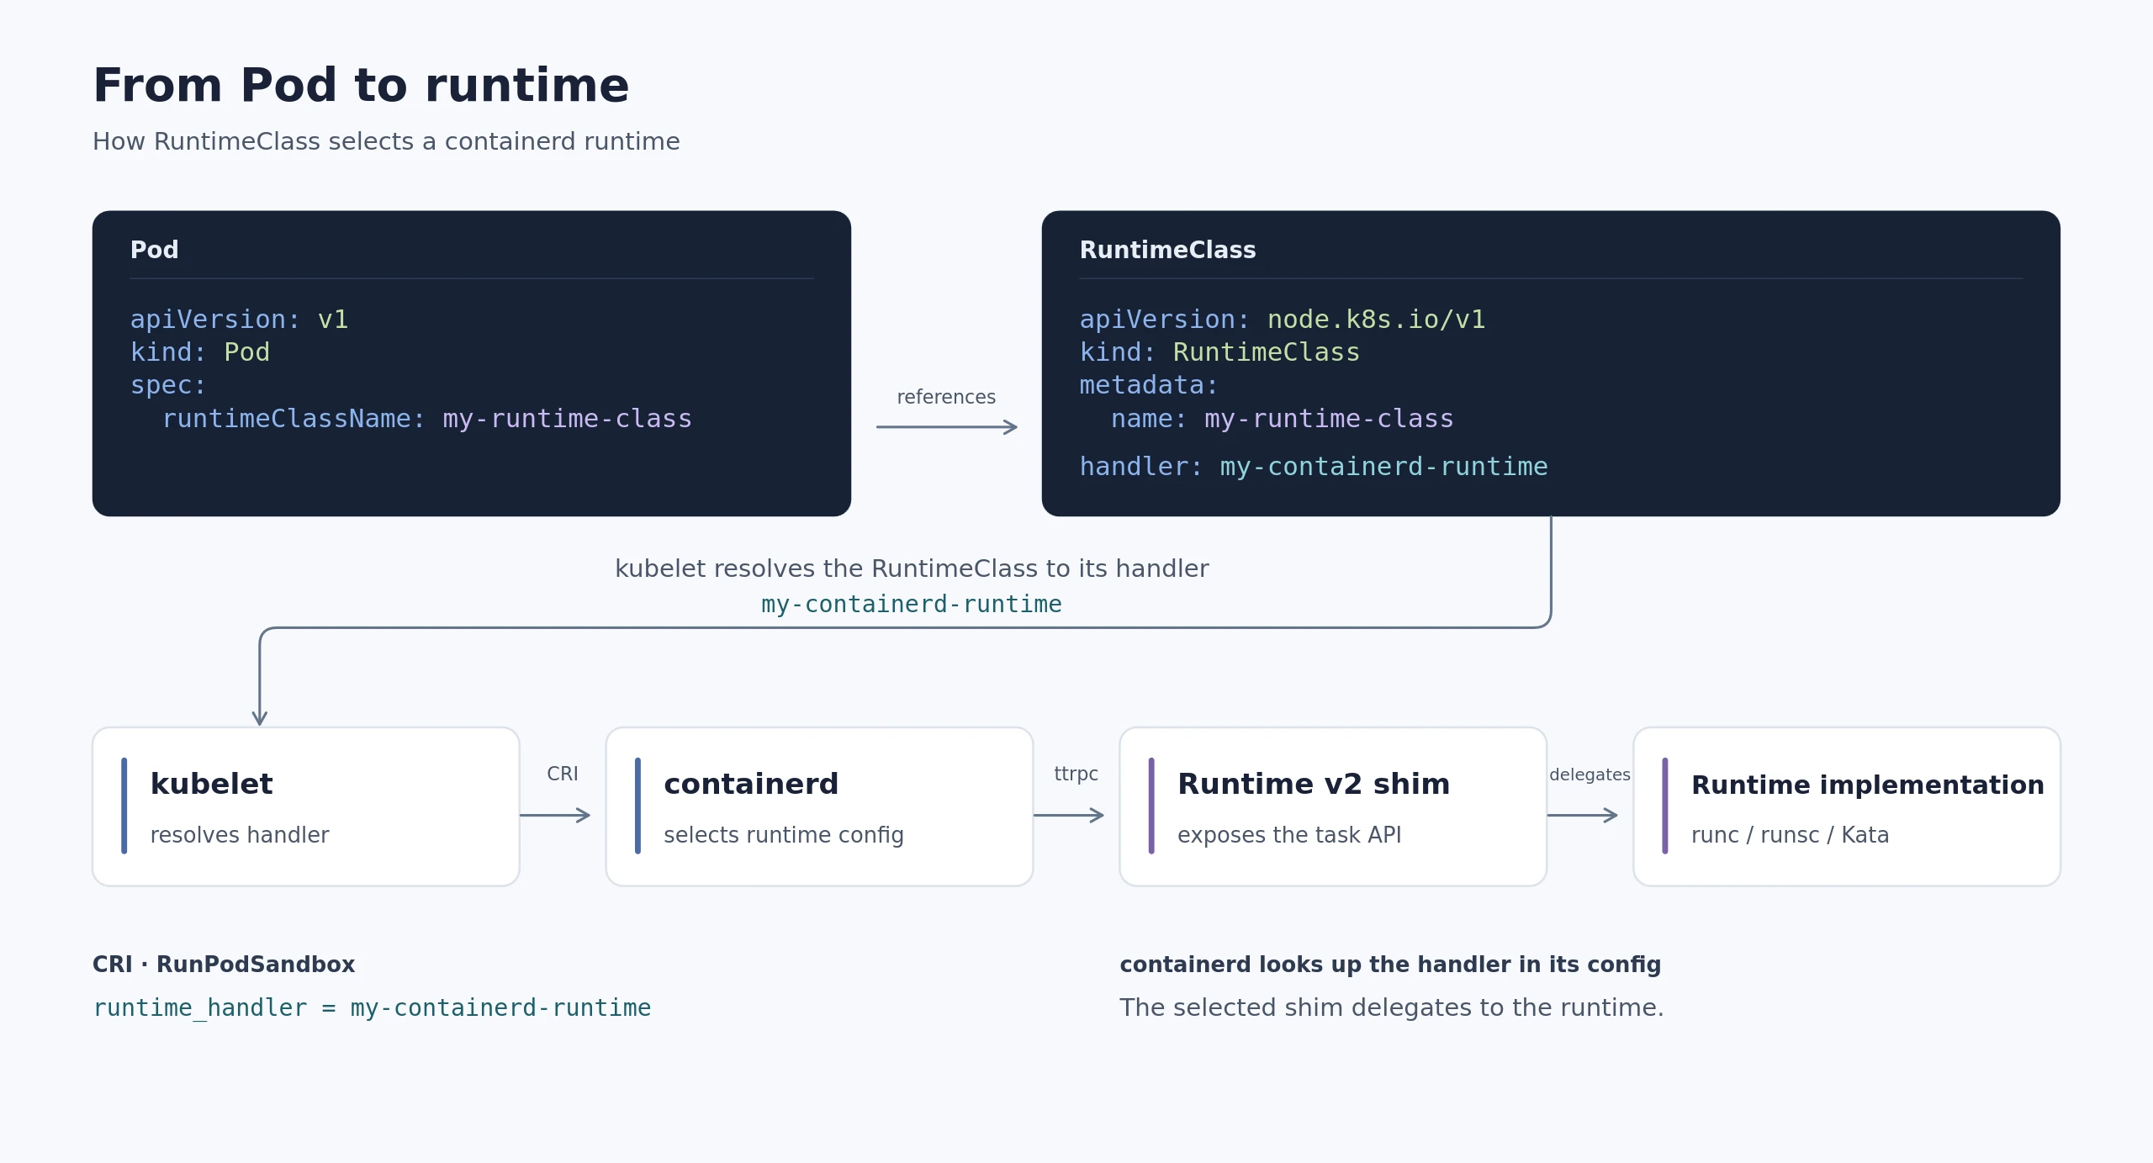
Task: Click 'resolves handler' description
Action: (x=240, y=835)
